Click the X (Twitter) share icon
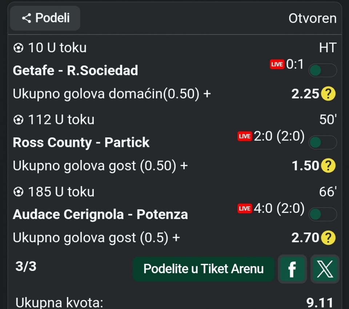 coord(325,269)
